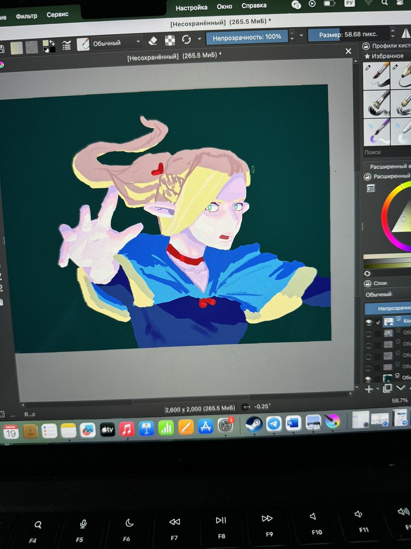Hide the top selected layer via its eye icon
The image size is (411, 549).
(369, 322)
